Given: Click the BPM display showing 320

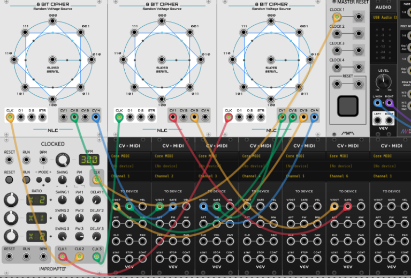Looking at the screenshot, I should (89, 160).
